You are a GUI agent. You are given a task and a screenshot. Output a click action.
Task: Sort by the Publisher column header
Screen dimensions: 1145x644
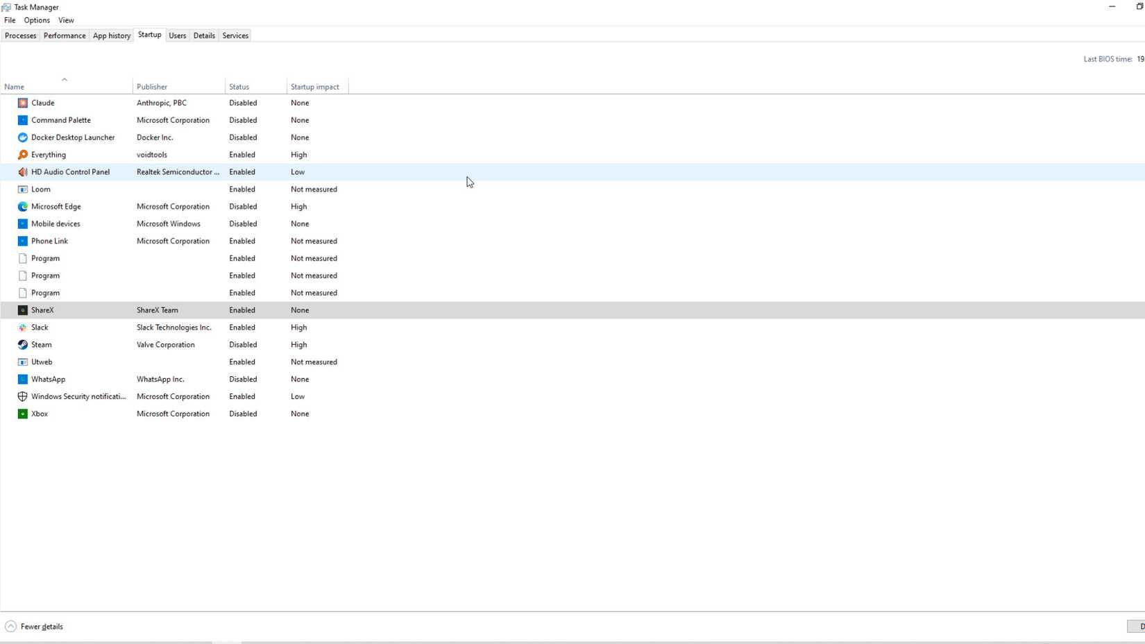point(179,86)
